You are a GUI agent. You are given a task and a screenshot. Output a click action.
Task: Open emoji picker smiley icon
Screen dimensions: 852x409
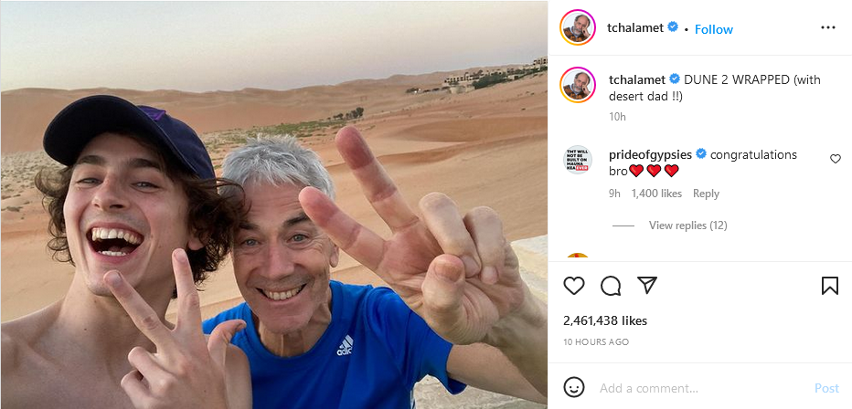pyautogui.click(x=574, y=387)
